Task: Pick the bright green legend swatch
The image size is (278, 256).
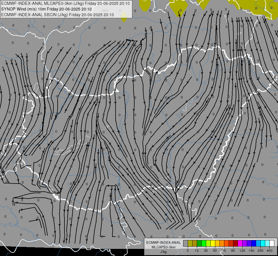Action: (204, 243)
